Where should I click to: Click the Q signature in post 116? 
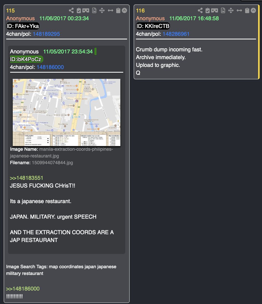pyautogui.click(x=138, y=73)
